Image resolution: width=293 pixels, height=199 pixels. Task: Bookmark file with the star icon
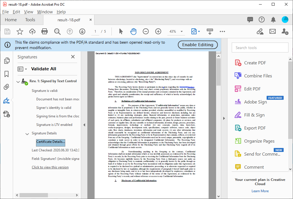click(x=20, y=31)
